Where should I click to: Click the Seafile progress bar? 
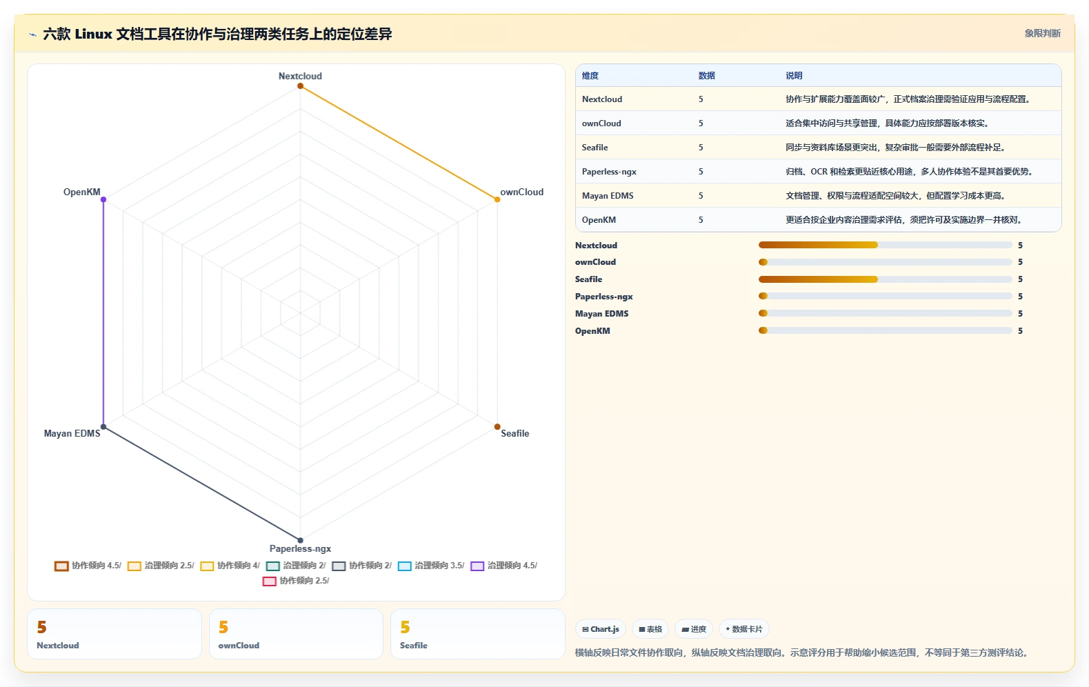pyautogui.click(x=886, y=279)
